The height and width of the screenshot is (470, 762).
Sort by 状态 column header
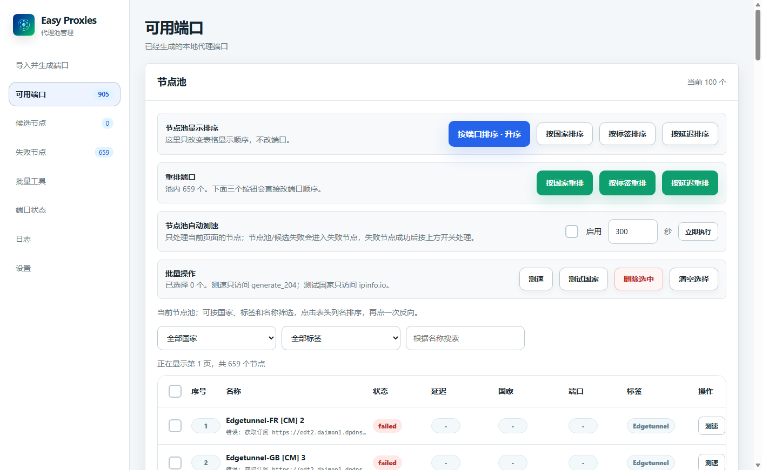(x=380, y=391)
